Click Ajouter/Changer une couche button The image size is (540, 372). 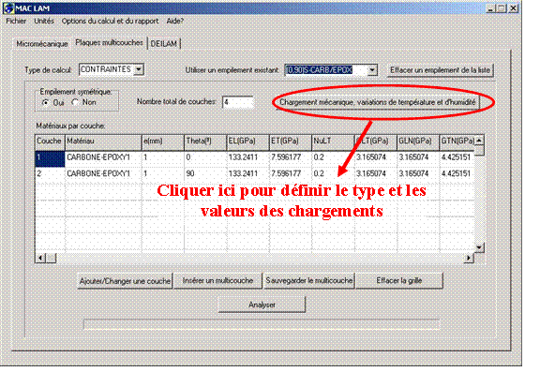coord(125,281)
